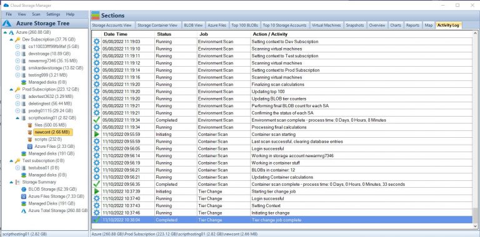
Task: Click the Azure Files Storage summary icon
Action: click(x=24, y=196)
